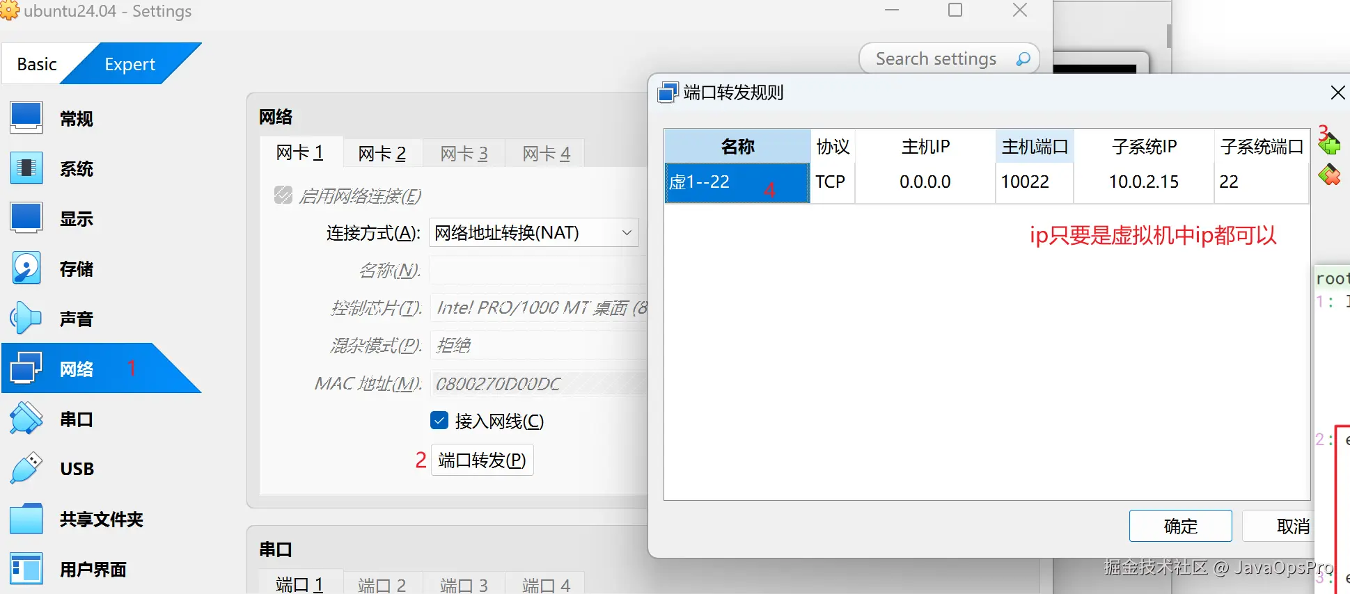Image resolution: width=1350 pixels, height=594 pixels.
Task: Toggle 启用网络连接 checkbox
Action: pos(283,195)
